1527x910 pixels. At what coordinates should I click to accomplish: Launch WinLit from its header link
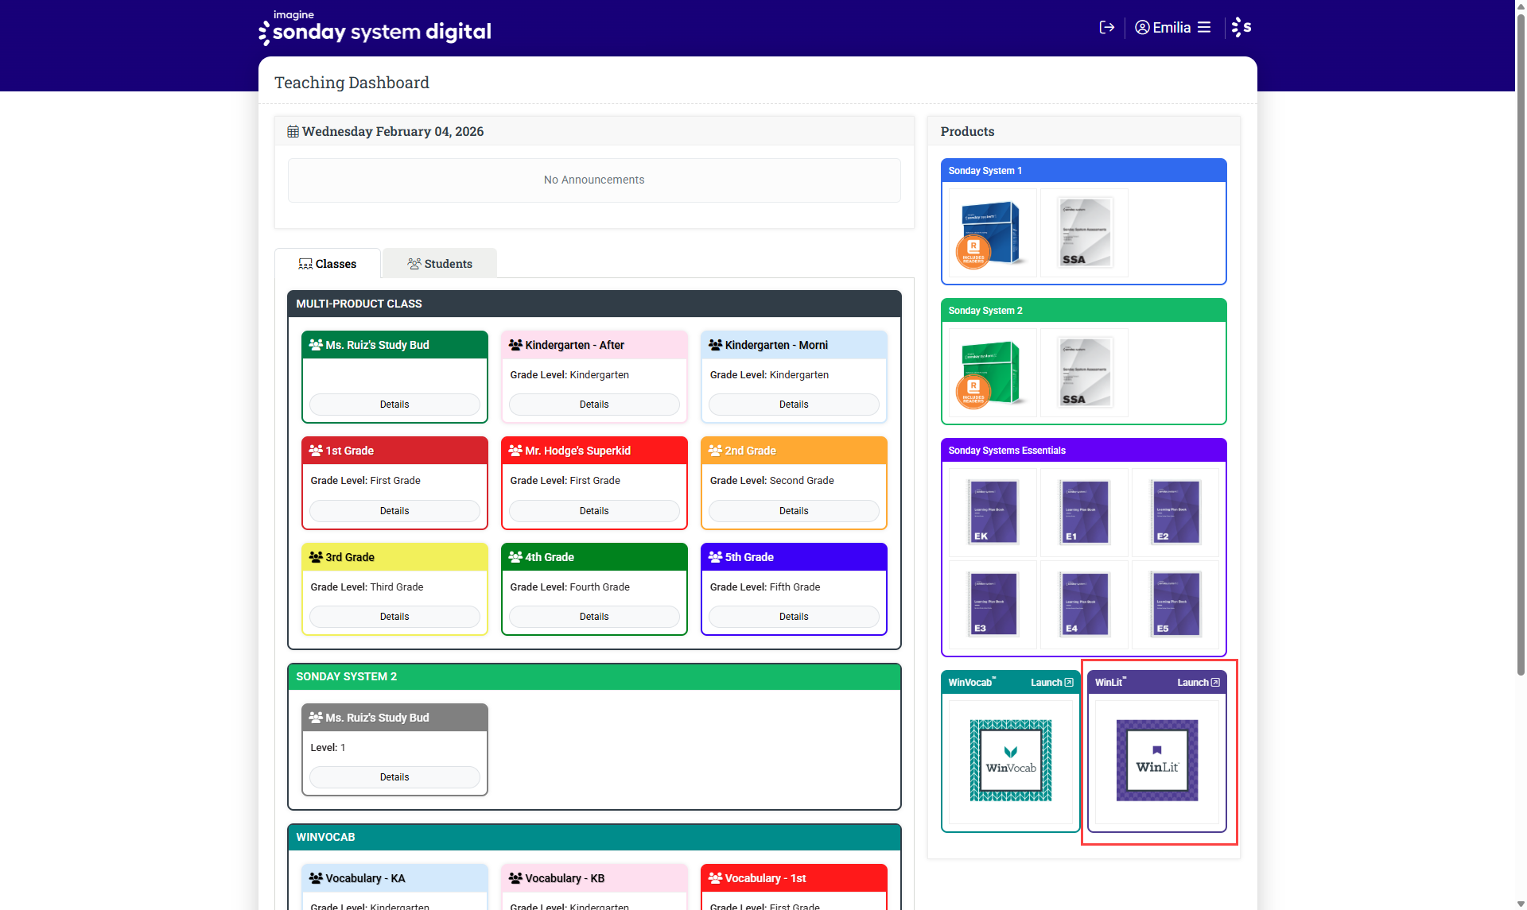(x=1198, y=683)
